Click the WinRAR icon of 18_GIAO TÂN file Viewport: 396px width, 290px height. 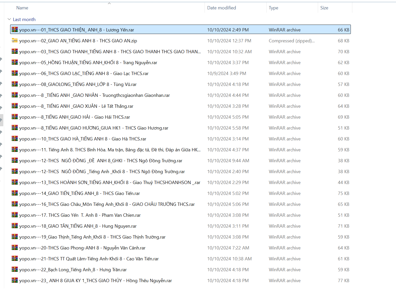15,226
